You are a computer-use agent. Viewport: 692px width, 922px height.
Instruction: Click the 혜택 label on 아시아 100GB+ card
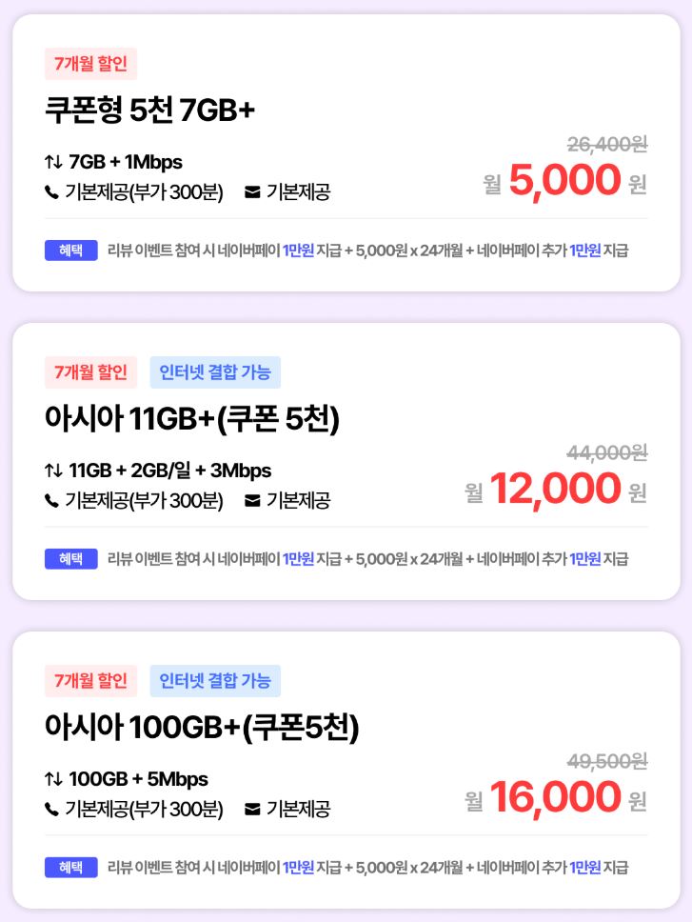point(71,868)
